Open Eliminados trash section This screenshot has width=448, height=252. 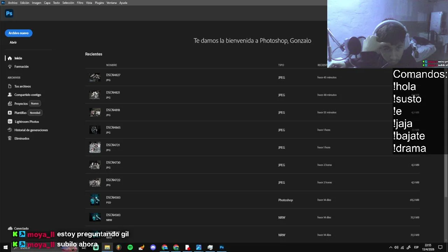click(x=22, y=139)
